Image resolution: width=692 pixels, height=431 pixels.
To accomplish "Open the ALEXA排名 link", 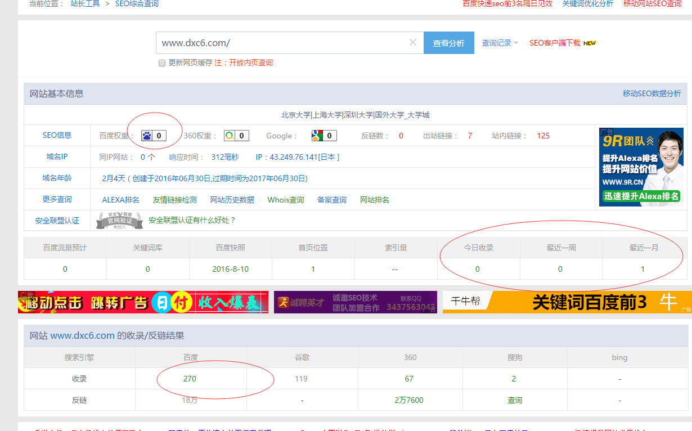I will point(120,200).
